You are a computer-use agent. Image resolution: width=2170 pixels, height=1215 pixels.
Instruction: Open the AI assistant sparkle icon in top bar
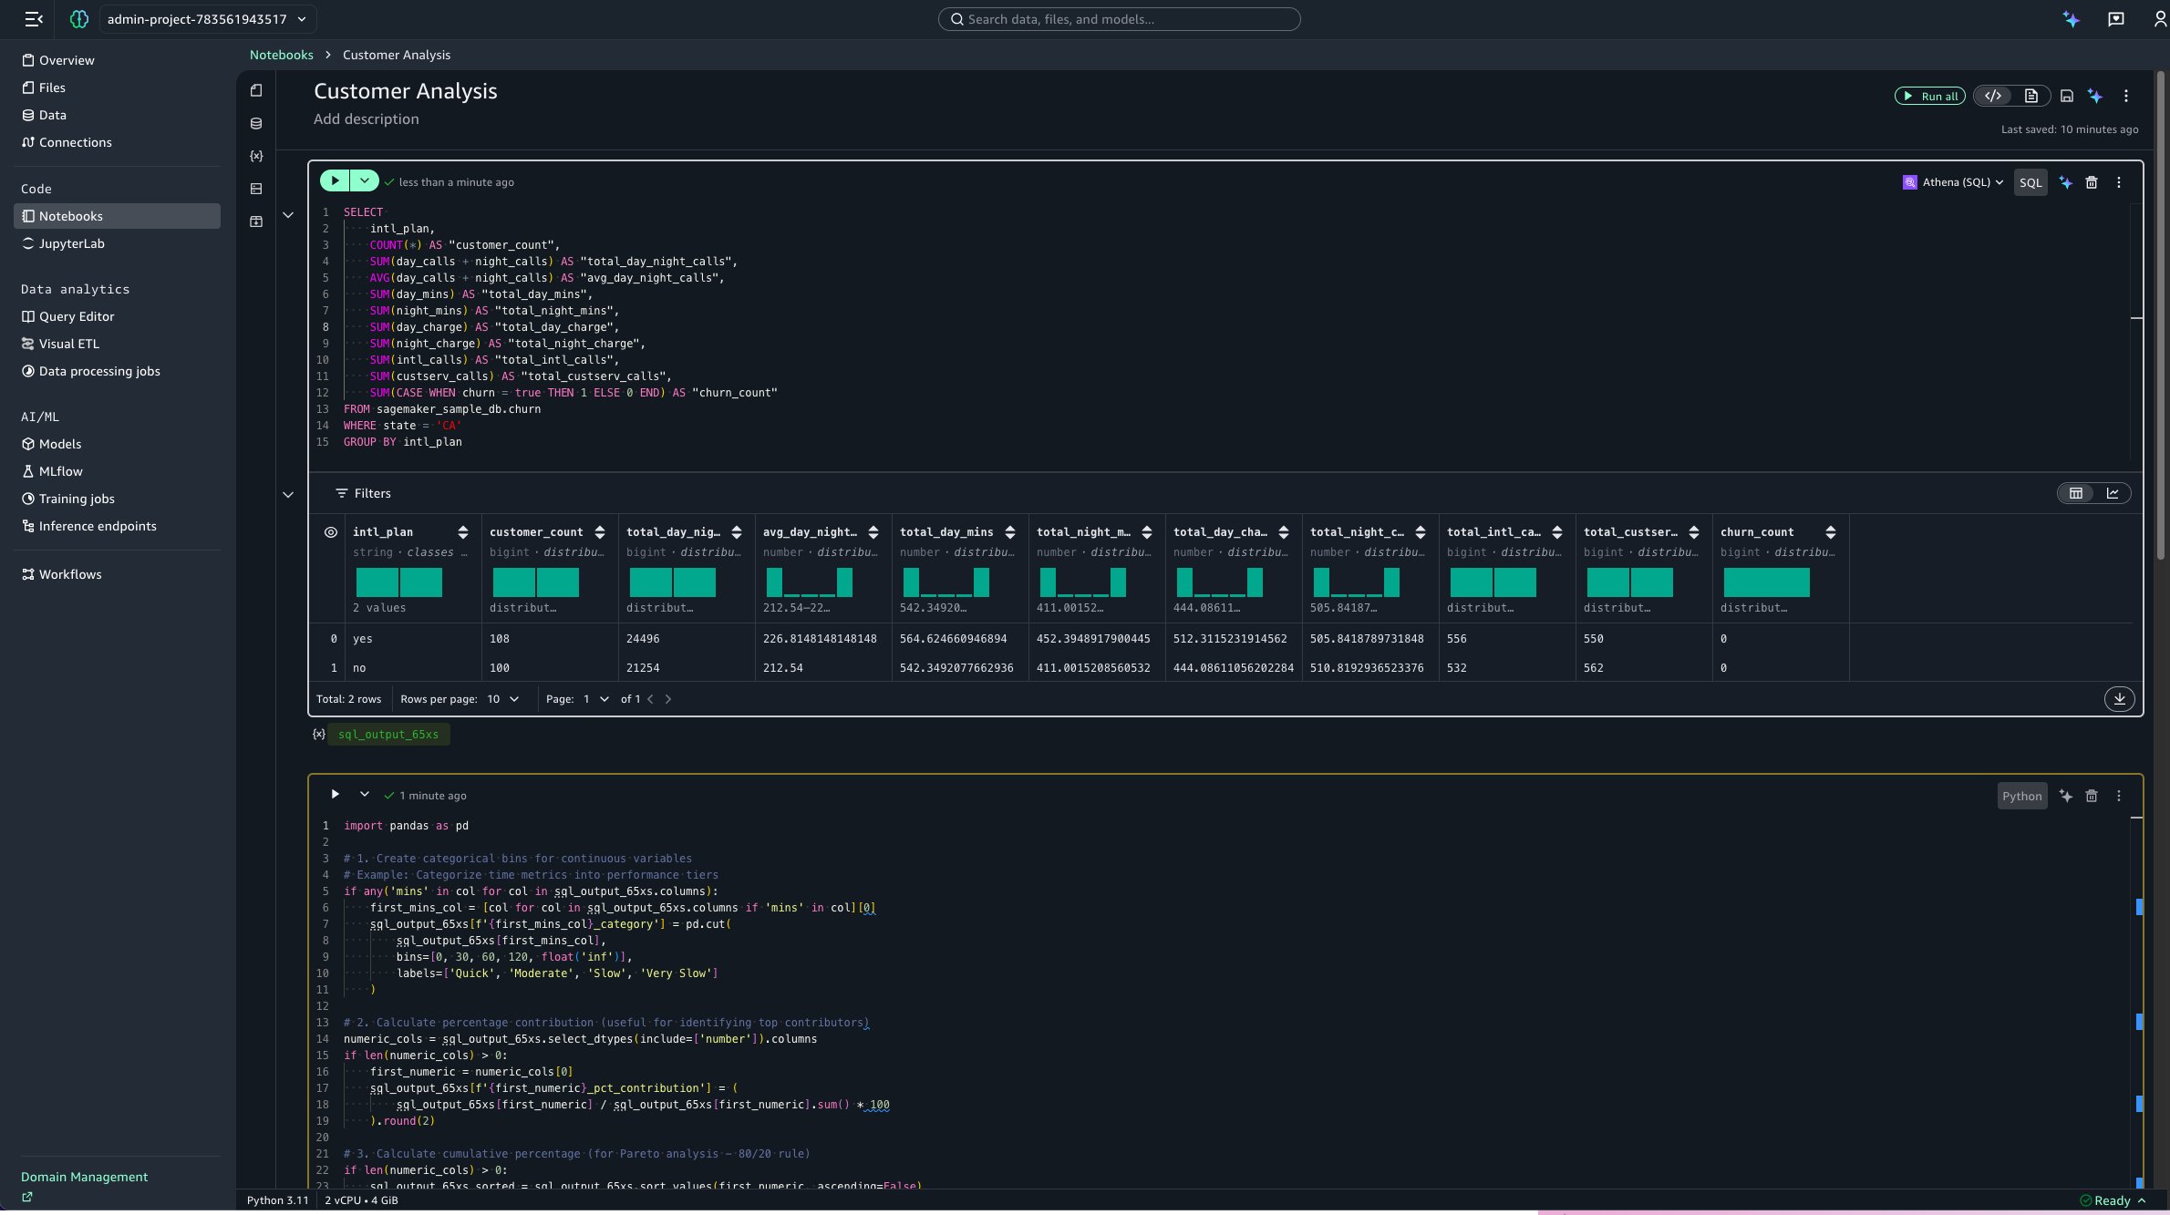coord(2072,19)
